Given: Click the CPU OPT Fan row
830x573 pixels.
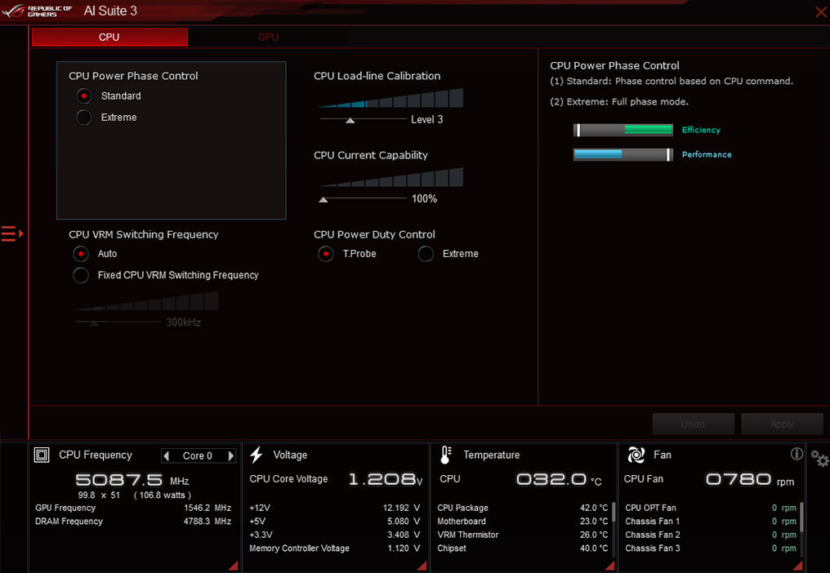Looking at the screenshot, I should click(x=711, y=508).
